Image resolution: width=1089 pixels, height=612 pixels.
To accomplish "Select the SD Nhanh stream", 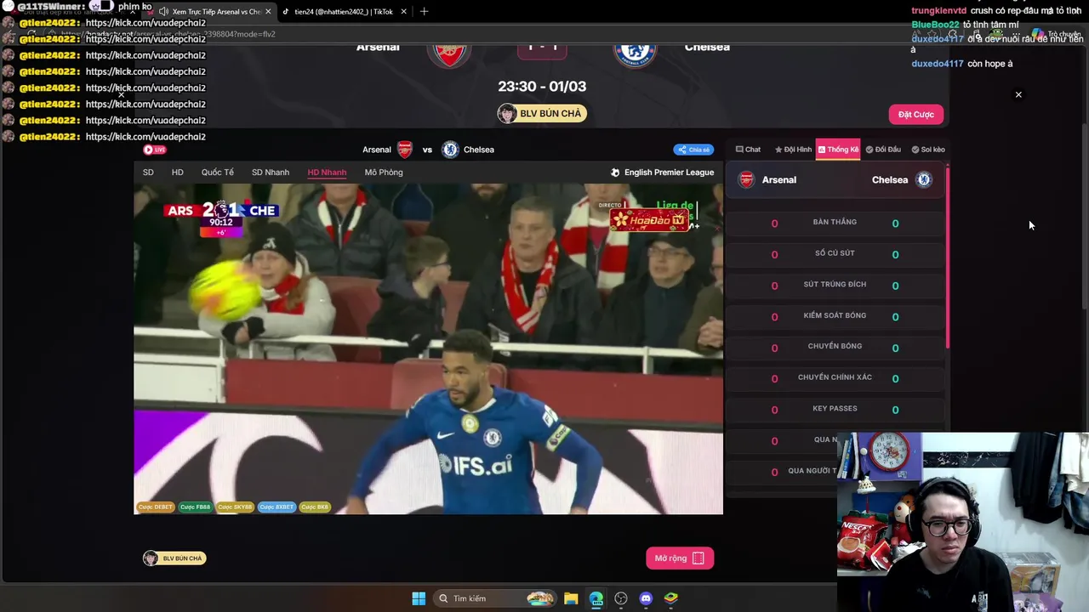I will (x=271, y=173).
